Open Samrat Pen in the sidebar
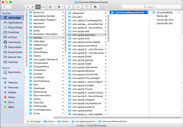Image resolution: width=183 pixels, height=128 pixels. (x=12, y=57)
